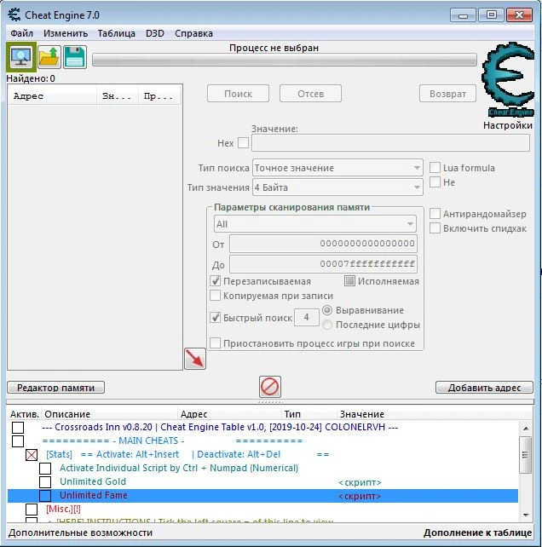
Task: Click the Актив. column header
Action: click(24, 414)
